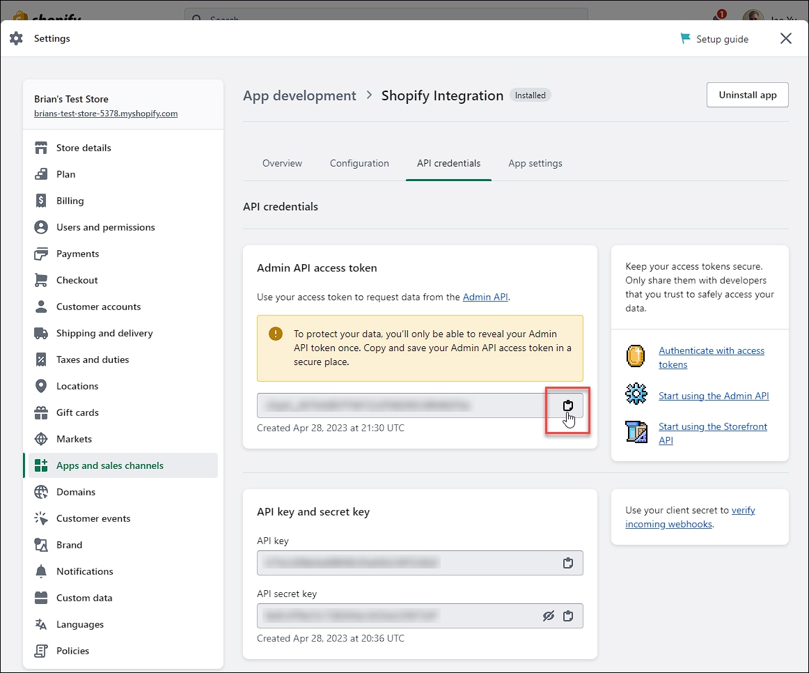Click the Brand icon in sidebar
Viewport: 809px width, 673px height.
pos(41,545)
